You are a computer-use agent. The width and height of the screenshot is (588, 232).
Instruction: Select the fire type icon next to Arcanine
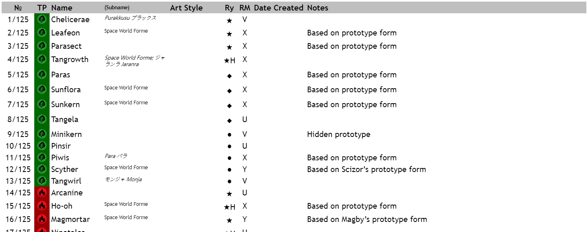(42, 193)
